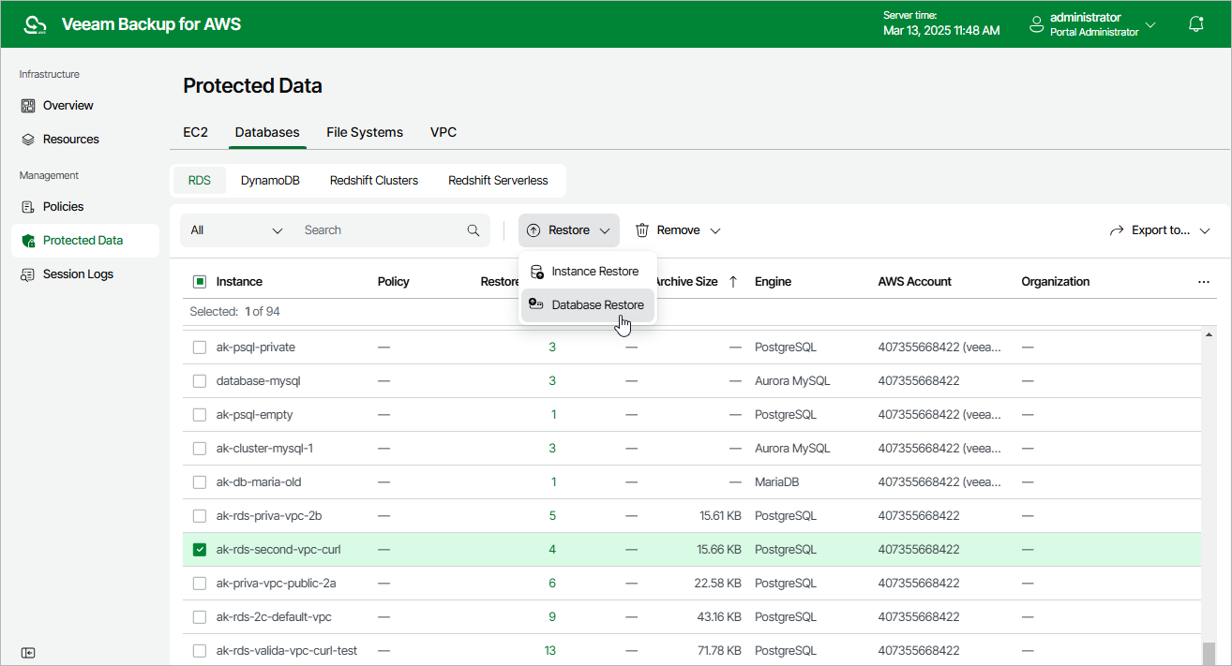Check the ak-rds-valida-vpc-curl-test row checkbox
Image resolution: width=1232 pixels, height=666 pixels.
pos(200,651)
